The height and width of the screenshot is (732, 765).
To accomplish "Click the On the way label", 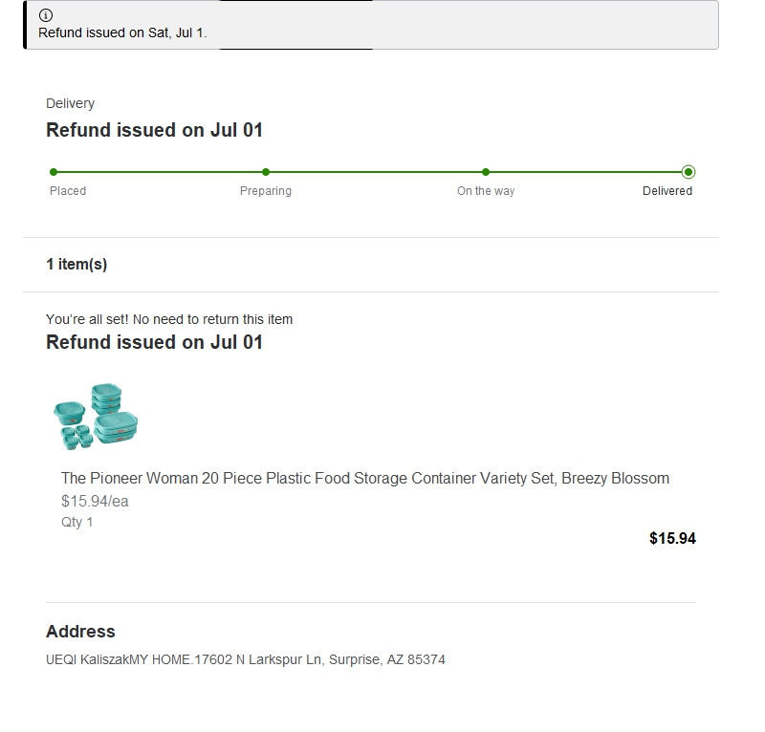I will point(486,191).
